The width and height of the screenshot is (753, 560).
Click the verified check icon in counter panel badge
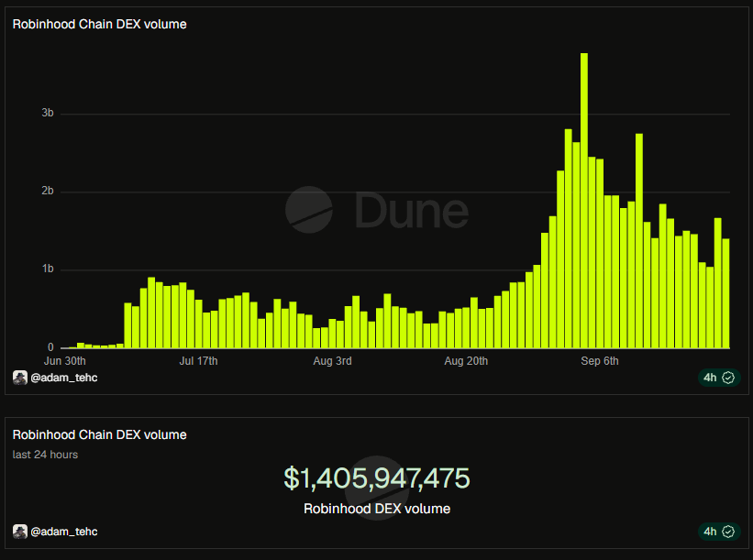[728, 532]
